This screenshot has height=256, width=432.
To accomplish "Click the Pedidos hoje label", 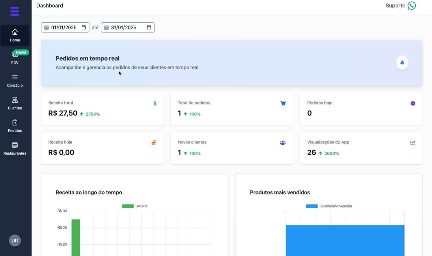I will pyautogui.click(x=320, y=103).
